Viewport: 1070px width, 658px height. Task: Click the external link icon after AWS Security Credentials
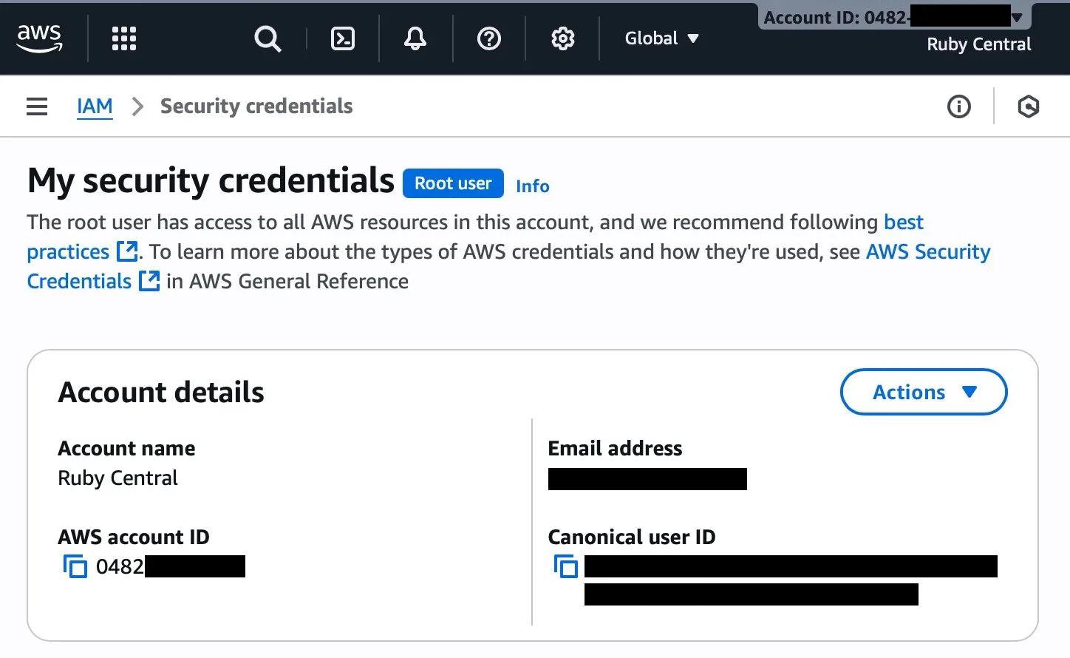pyautogui.click(x=149, y=280)
